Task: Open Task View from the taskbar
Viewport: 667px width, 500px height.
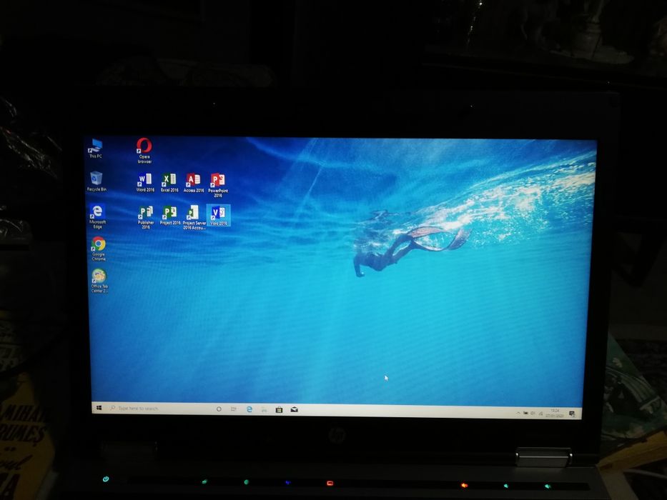Action: (x=234, y=409)
